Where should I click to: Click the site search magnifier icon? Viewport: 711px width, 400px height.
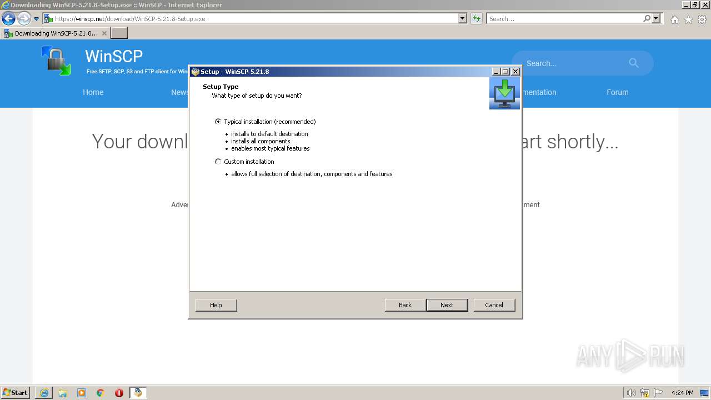634,63
